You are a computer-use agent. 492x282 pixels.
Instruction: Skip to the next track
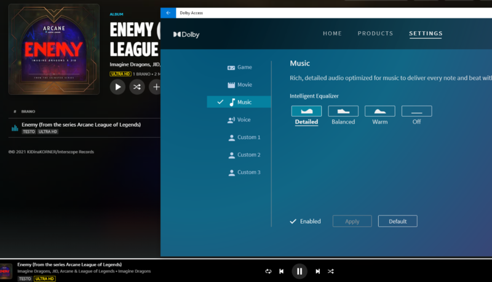click(317, 271)
